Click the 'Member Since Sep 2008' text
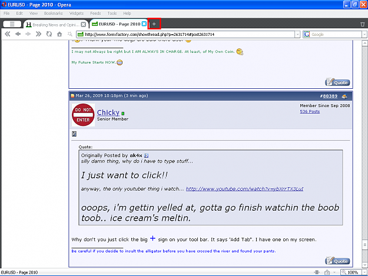This screenshot has width=368, height=276. tap(325, 105)
